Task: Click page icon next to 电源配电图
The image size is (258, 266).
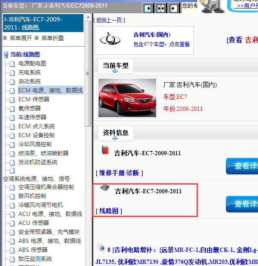Action: [x=12, y=64]
